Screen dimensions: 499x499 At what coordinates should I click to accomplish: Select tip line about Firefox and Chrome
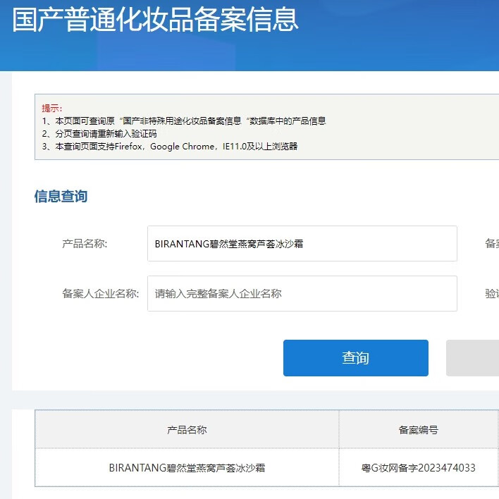170,147
